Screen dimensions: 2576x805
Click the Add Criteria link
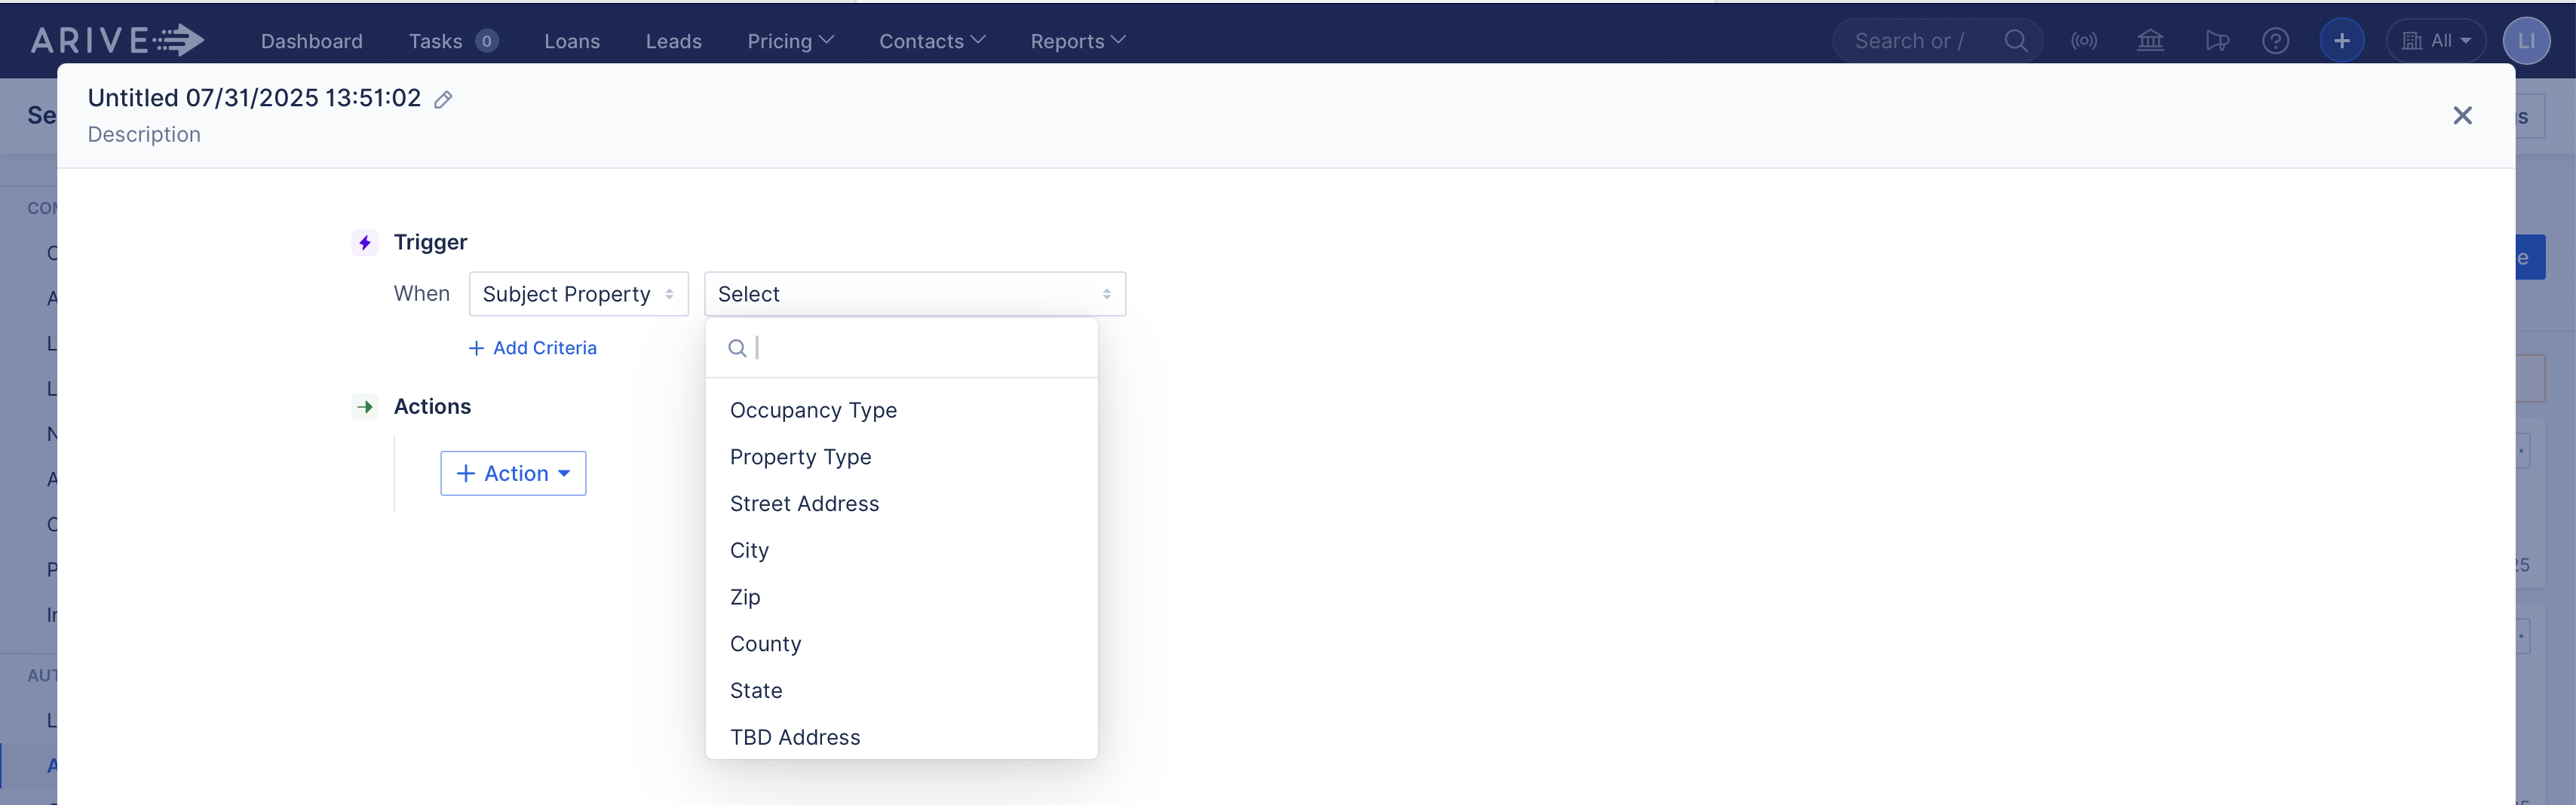(532, 347)
